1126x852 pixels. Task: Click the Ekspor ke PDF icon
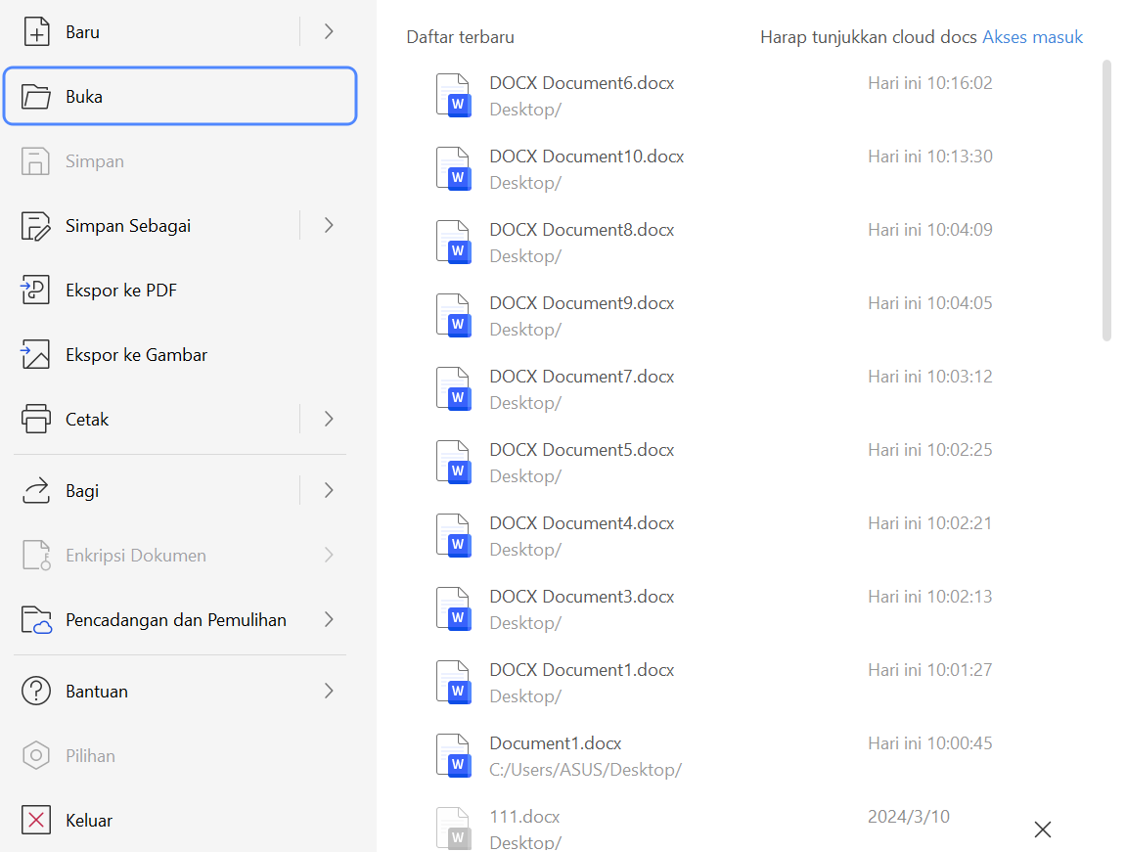coord(35,290)
